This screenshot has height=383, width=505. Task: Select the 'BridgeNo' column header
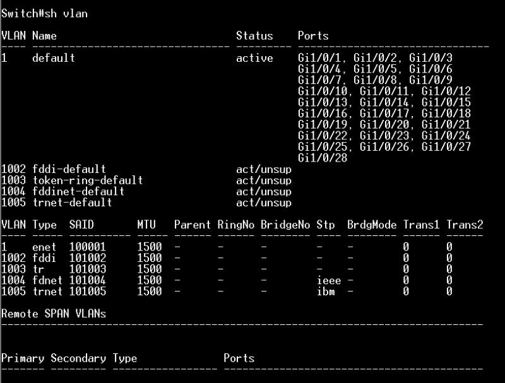285,225
